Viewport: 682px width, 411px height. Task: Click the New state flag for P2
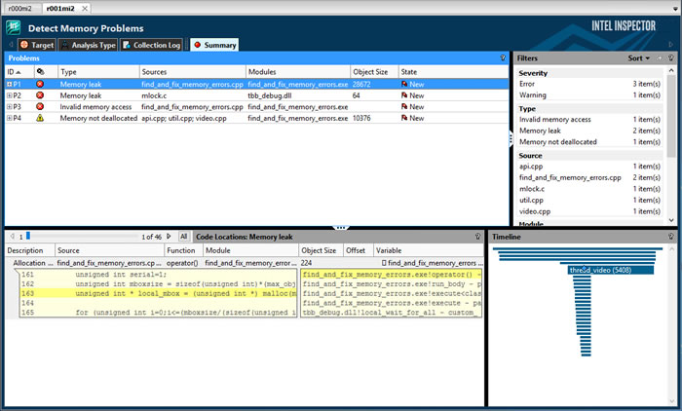[403, 95]
